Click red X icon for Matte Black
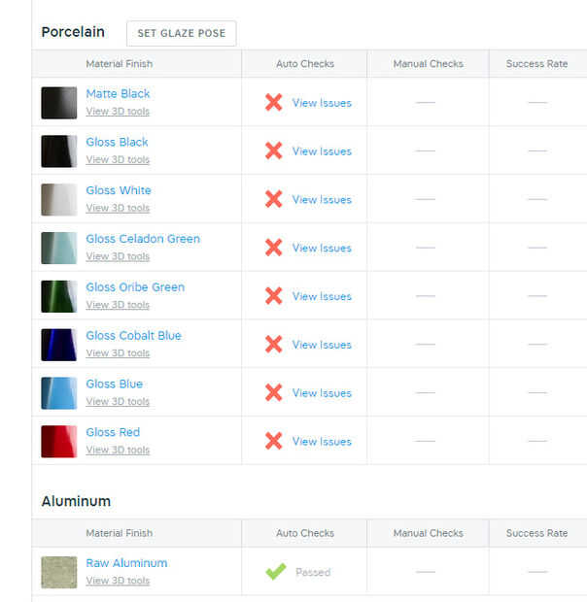587x602 pixels. coord(274,103)
